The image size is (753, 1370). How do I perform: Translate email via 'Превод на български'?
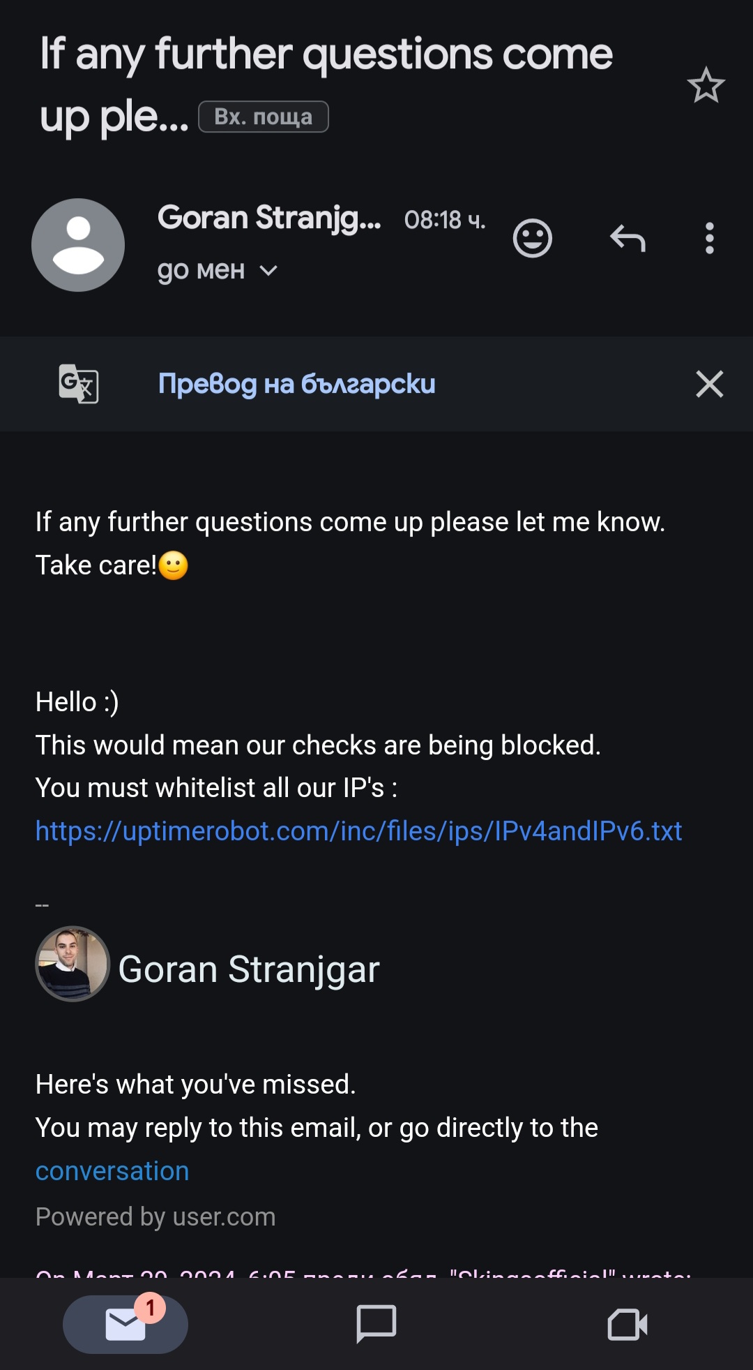coord(296,384)
